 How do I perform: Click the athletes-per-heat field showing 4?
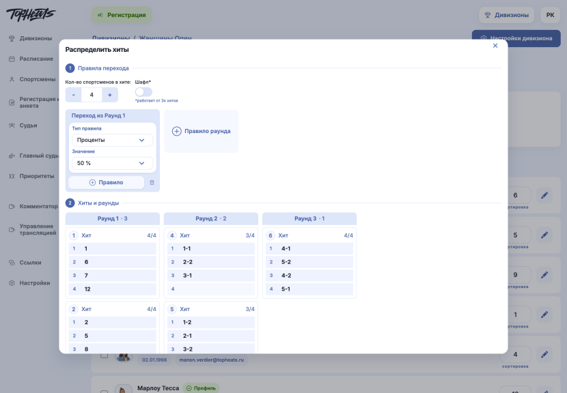92,95
